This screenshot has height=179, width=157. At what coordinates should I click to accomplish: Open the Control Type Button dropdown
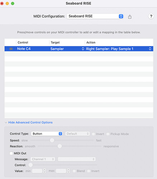pyautogui.click(x=47, y=133)
